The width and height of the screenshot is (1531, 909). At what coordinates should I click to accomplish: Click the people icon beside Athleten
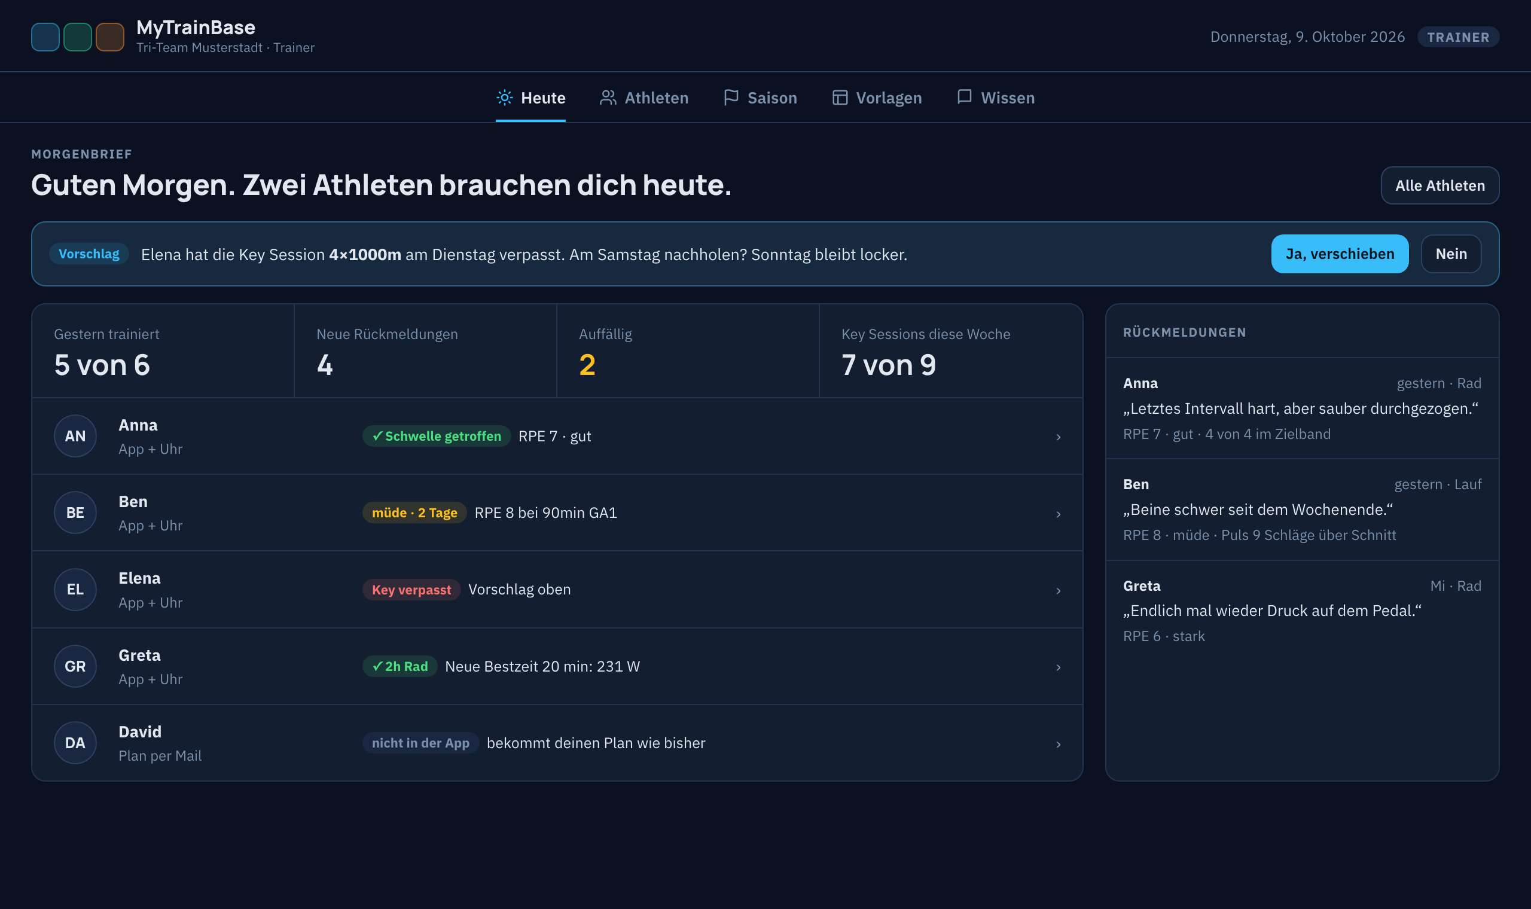(608, 97)
